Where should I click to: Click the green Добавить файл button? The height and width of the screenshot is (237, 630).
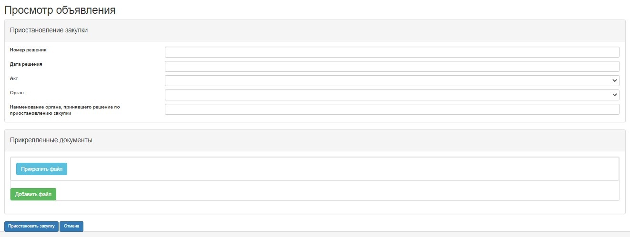pos(33,194)
